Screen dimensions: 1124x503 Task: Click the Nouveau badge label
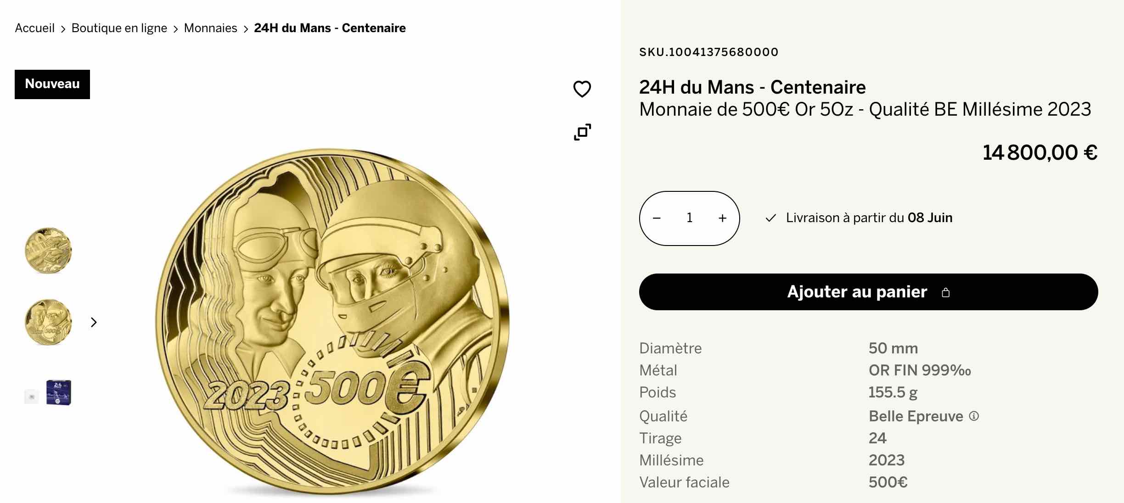coord(52,84)
